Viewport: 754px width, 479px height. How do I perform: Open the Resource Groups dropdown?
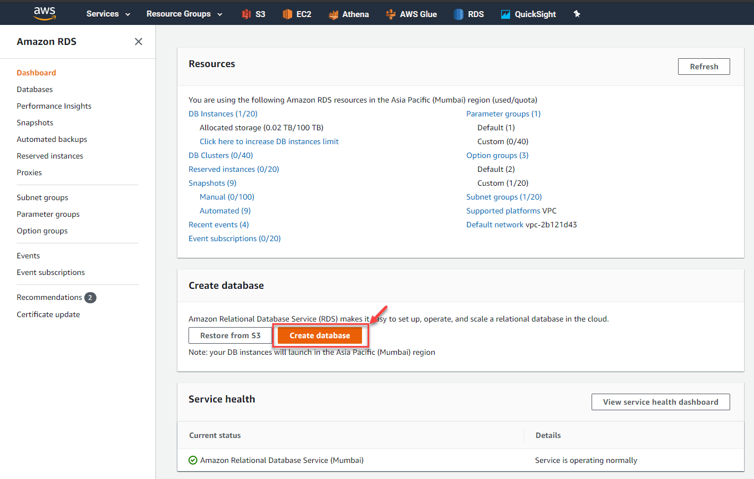pos(184,14)
